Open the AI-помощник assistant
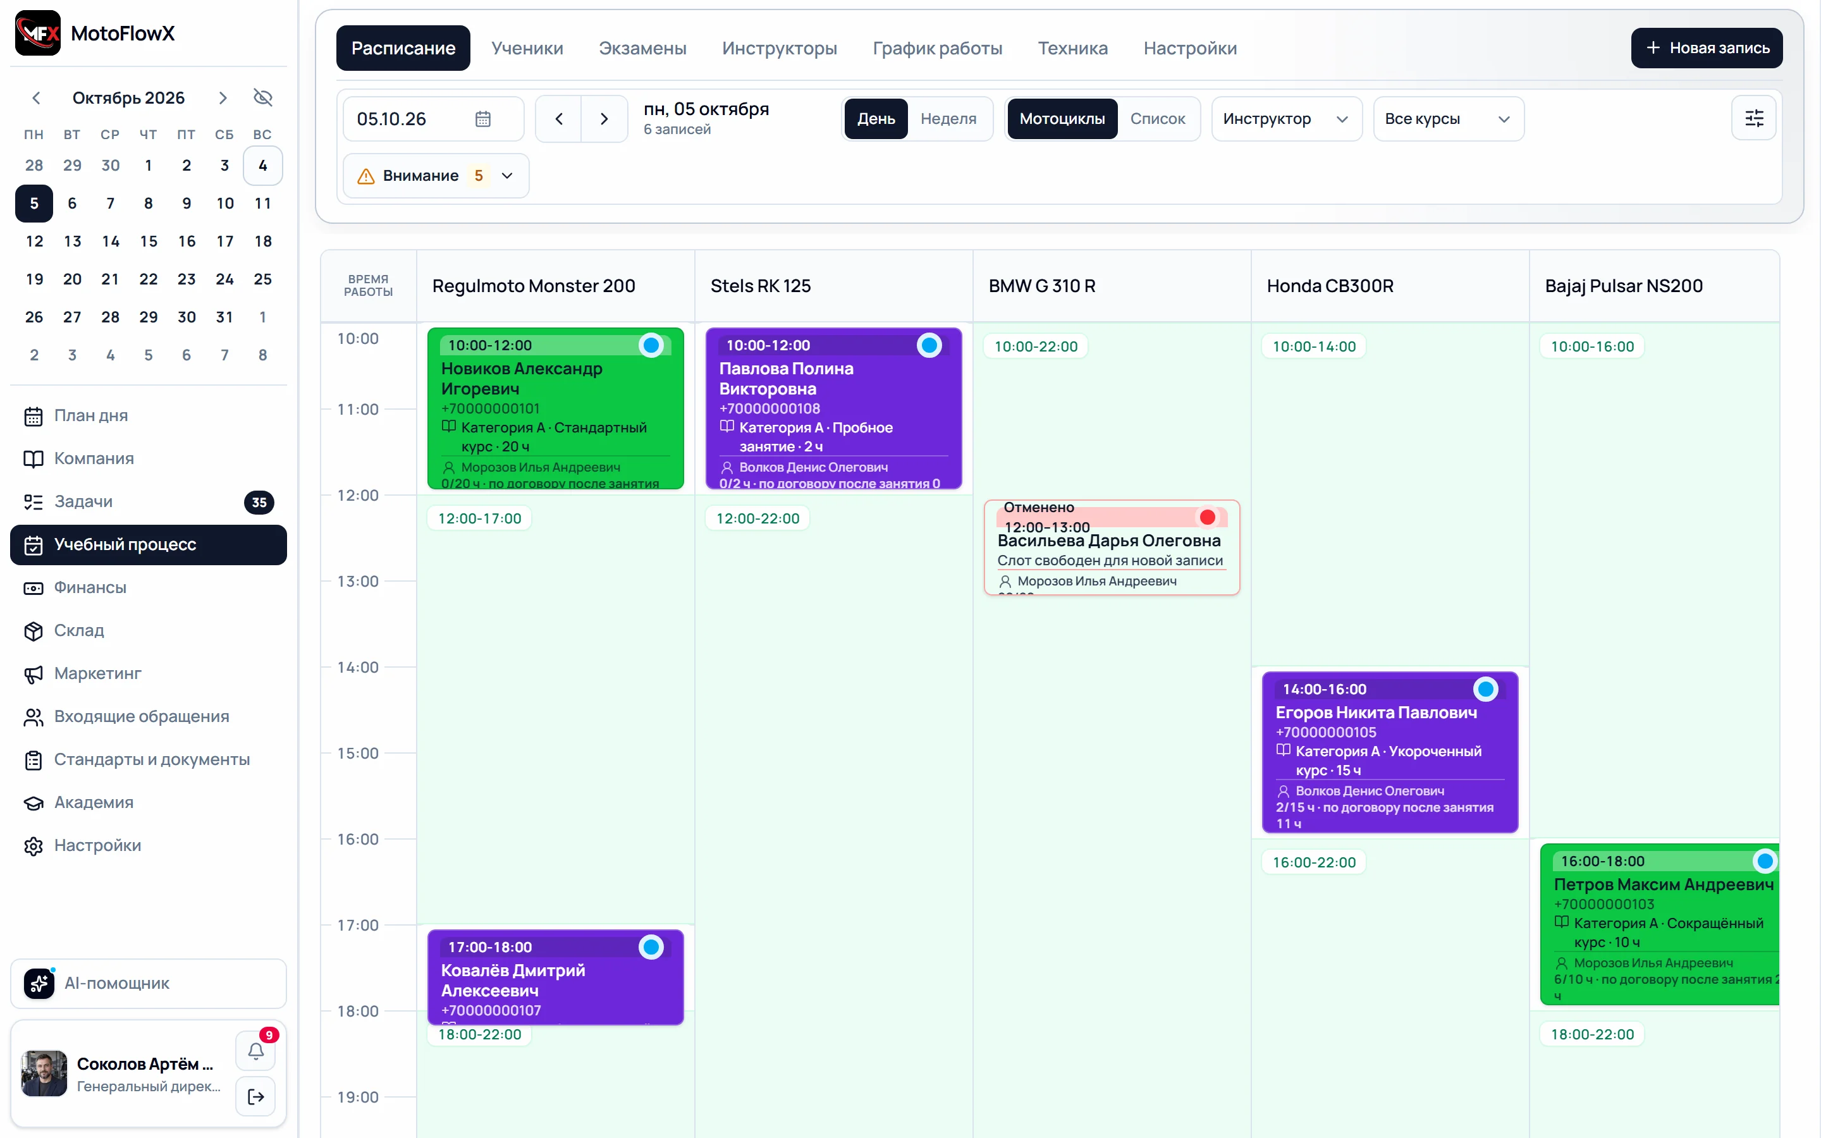Viewport: 1821px width, 1138px height. [x=148, y=983]
